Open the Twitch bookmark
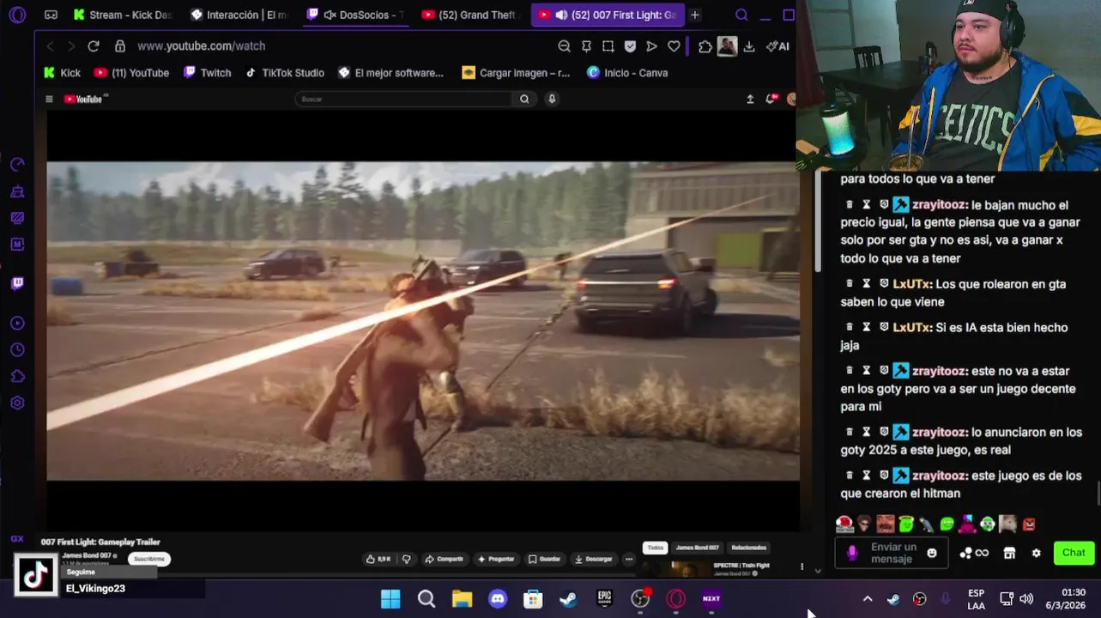1101x618 pixels. pyautogui.click(x=207, y=73)
